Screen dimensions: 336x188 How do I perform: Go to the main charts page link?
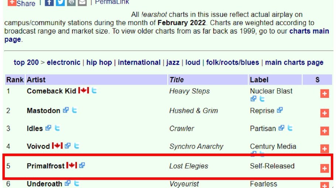coord(294,63)
